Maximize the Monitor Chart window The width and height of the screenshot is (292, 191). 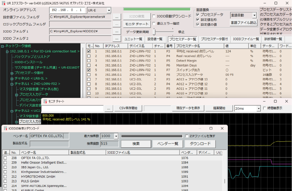point(275,101)
